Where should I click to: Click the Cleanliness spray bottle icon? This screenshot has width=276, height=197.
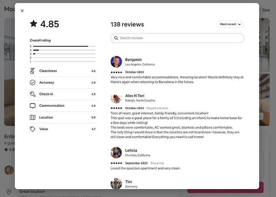[x=33, y=71]
